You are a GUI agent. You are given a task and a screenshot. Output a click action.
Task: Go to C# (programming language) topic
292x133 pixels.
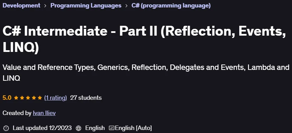(x=171, y=6)
